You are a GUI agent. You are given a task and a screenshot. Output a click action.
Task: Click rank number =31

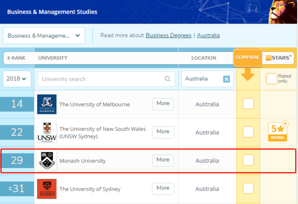pyautogui.click(x=17, y=189)
